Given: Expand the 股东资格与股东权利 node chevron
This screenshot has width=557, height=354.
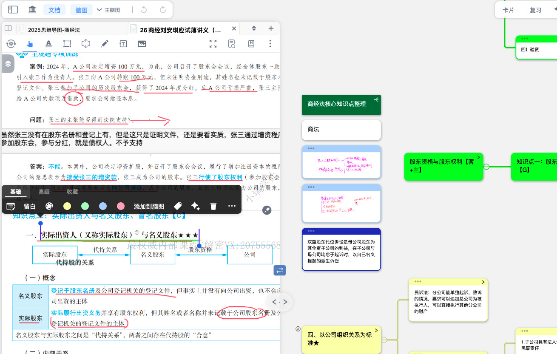Looking at the screenshot, I should [x=478, y=157].
